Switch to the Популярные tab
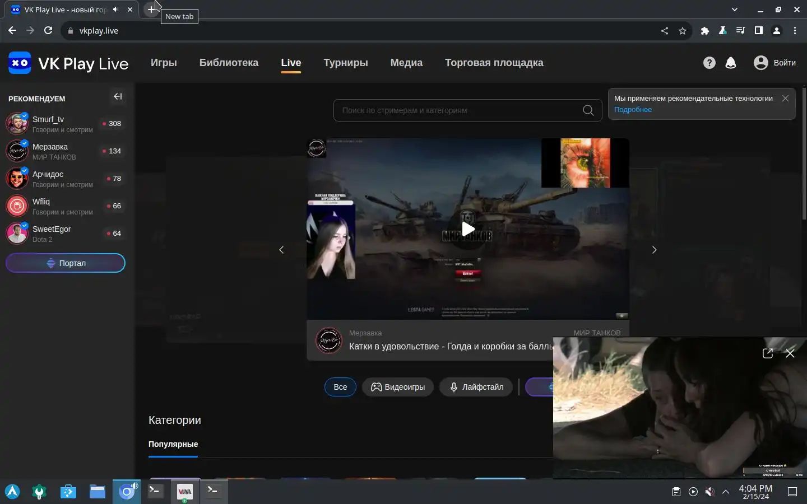807x504 pixels. pos(173,444)
